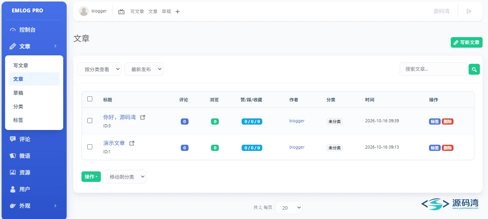
Task: Open the green 操作 dropdown button
Action: [x=91, y=176]
